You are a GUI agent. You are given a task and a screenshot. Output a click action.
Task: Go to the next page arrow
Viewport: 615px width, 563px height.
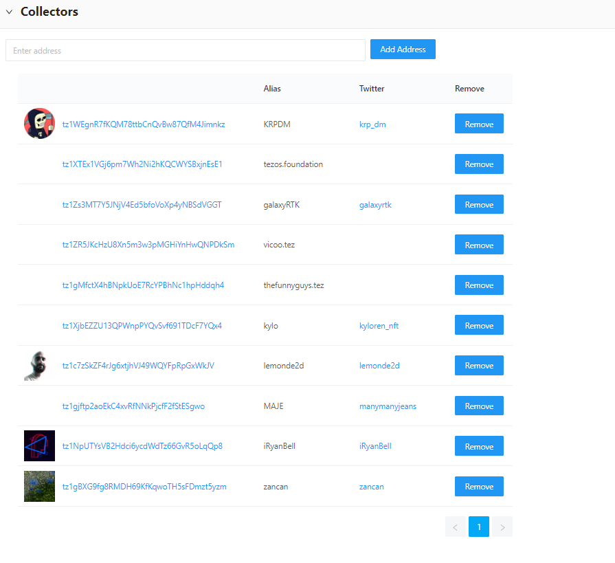[502, 527]
